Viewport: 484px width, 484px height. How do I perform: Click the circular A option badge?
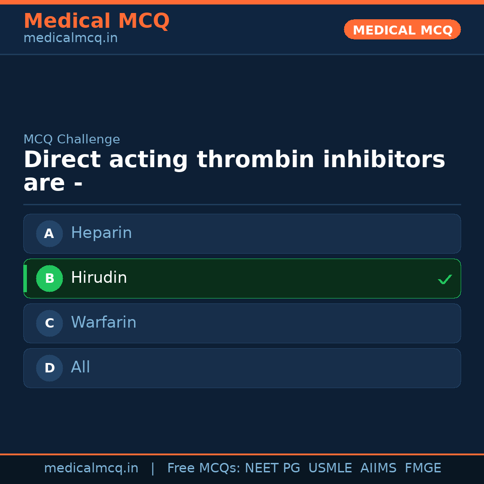49,233
